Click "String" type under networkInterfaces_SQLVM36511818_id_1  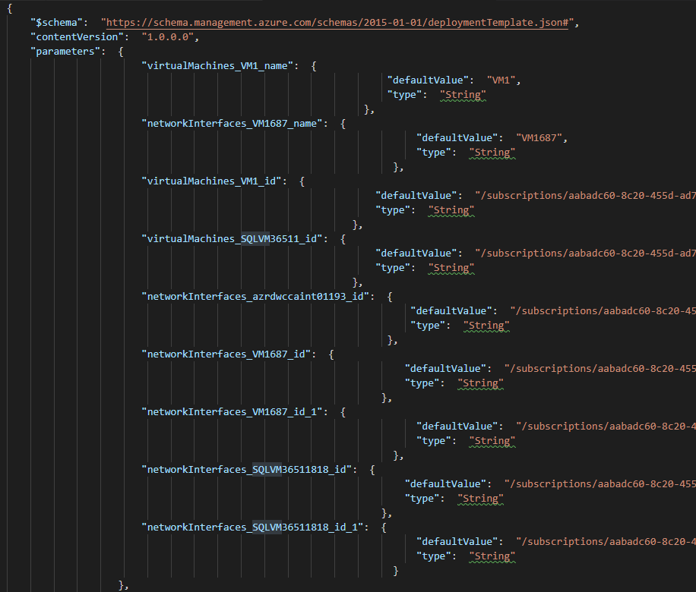click(x=492, y=556)
